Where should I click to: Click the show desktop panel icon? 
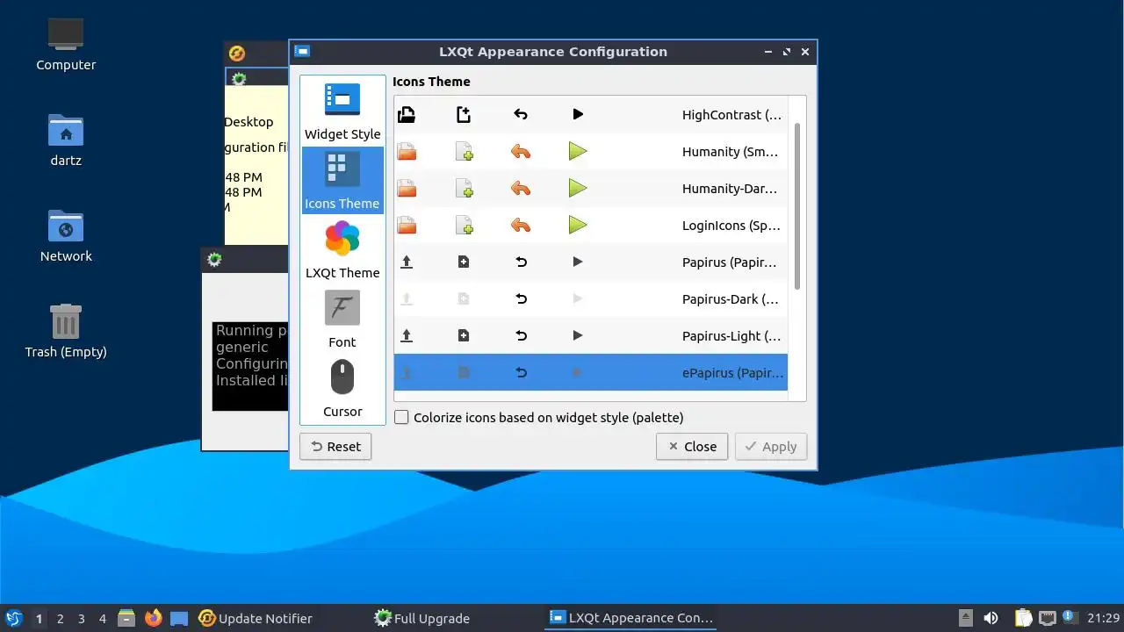179,619
